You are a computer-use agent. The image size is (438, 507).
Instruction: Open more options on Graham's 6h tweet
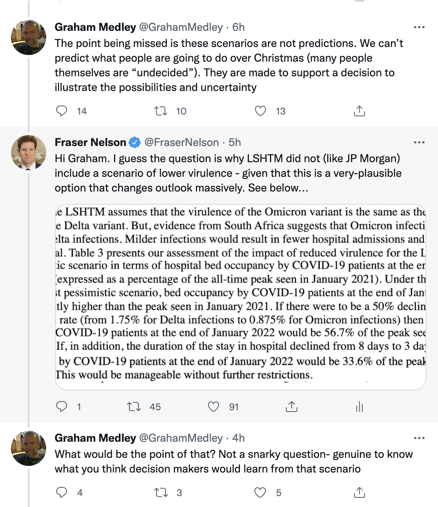pos(419,27)
